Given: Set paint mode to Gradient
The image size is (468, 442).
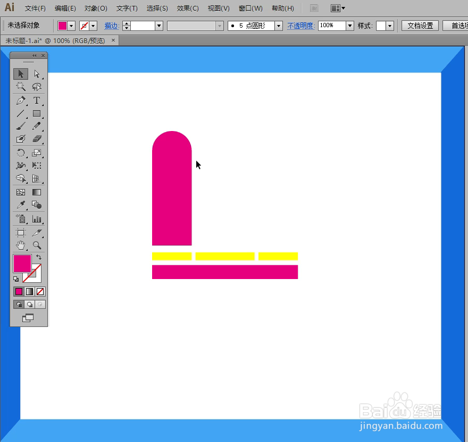Looking at the screenshot, I should click(29, 291).
